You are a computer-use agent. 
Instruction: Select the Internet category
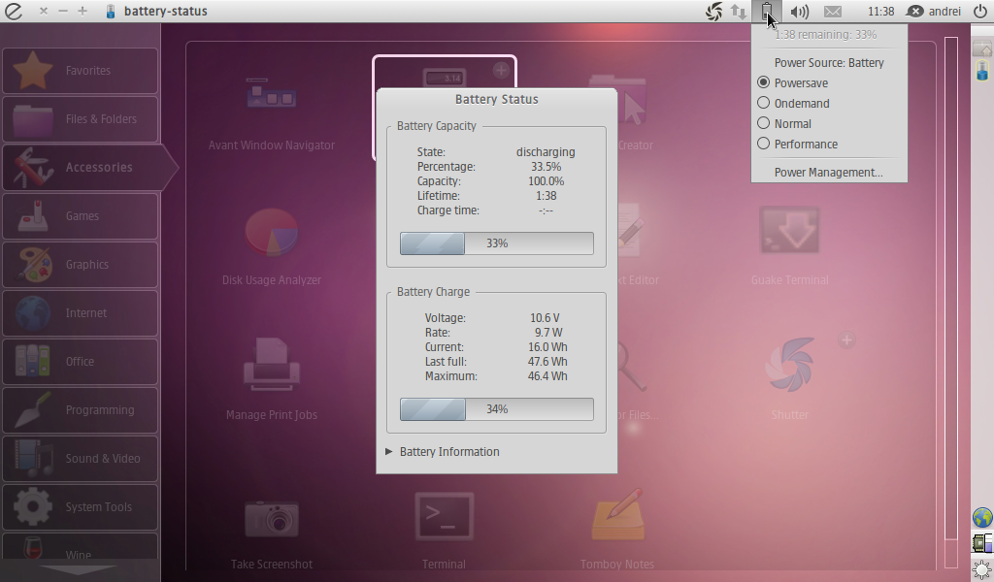click(x=80, y=312)
